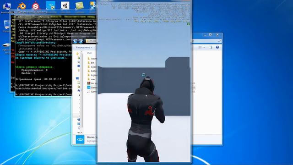Click the crosshair reticle in game view
The width and height of the screenshot is (293, 165).
[x=143, y=75]
